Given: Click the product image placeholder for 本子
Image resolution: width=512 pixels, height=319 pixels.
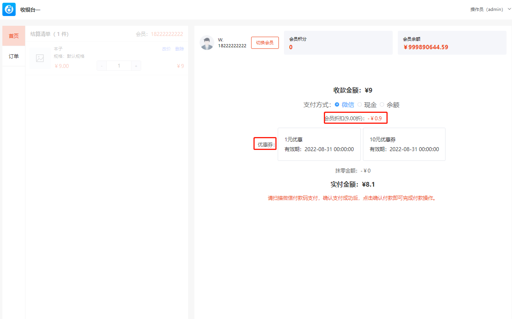Looking at the screenshot, I should (40, 58).
